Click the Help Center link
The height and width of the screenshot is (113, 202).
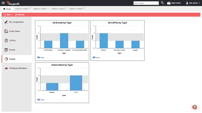pos(176,3)
